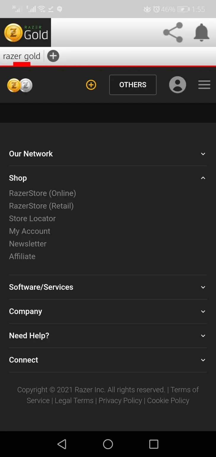Add a new tab with plus icon
The image size is (216, 457).
pyautogui.click(x=53, y=56)
